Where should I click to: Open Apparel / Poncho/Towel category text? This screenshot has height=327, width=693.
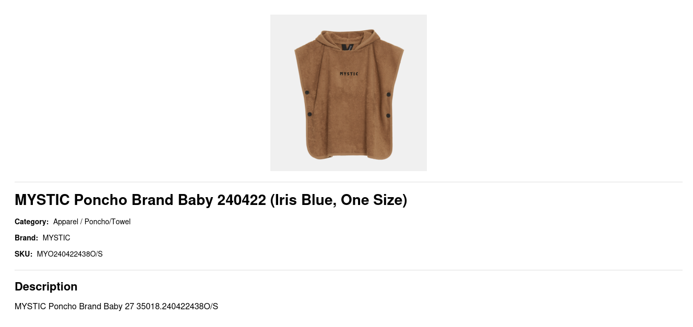click(x=92, y=222)
